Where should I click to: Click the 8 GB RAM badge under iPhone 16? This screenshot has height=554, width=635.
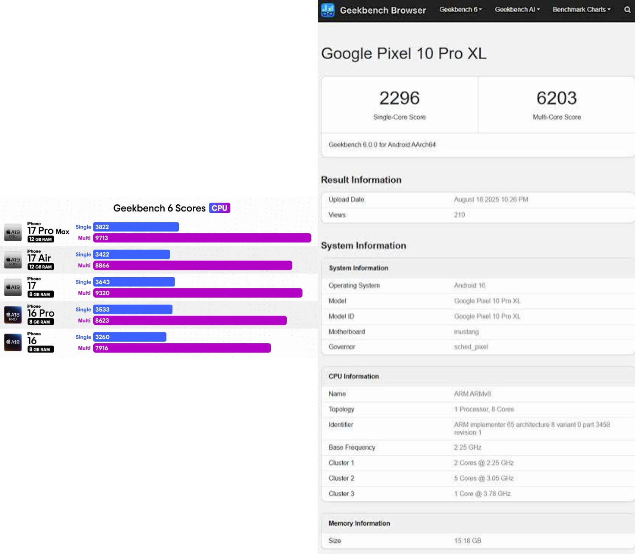coord(41,350)
